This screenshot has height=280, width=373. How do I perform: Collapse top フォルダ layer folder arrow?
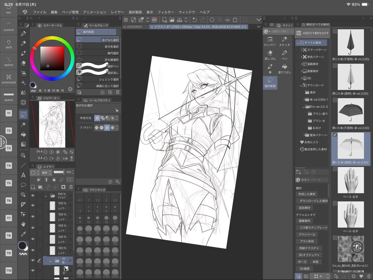tap(46, 196)
